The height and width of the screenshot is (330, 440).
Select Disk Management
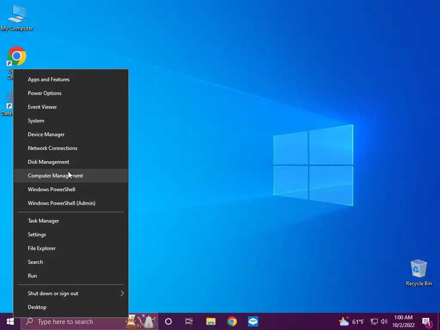71,162
